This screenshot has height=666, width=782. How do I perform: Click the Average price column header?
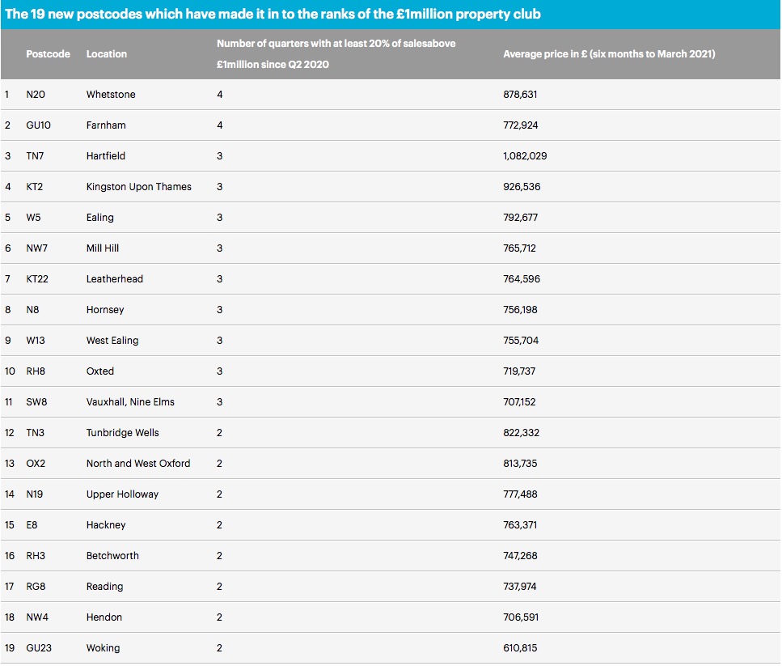pyautogui.click(x=609, y=54)
